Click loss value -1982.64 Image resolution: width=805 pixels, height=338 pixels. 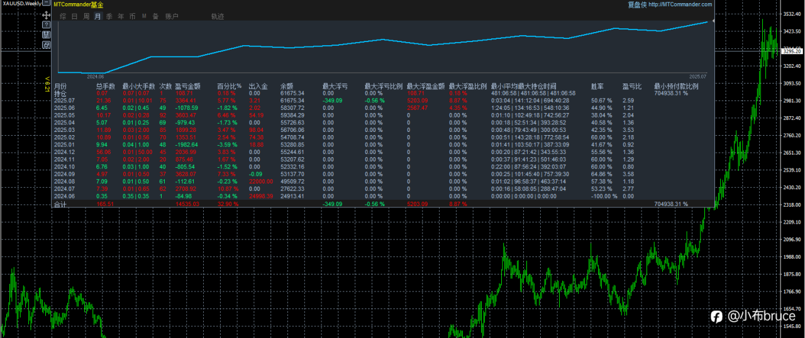pyautogui.click(x=187, y=144)
